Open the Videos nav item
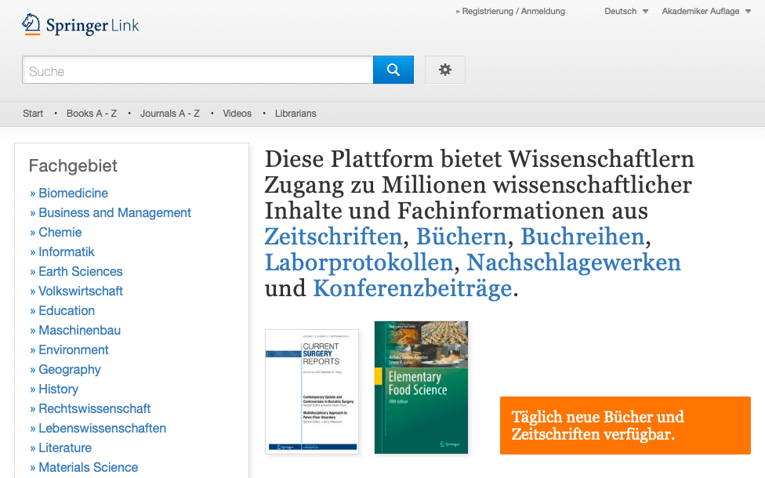 click(237, 113)
